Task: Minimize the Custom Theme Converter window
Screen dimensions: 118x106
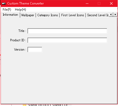Action: (87, 3)
